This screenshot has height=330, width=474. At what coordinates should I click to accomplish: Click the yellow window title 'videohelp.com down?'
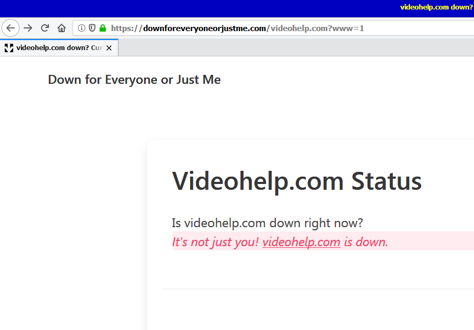(436, 7)
